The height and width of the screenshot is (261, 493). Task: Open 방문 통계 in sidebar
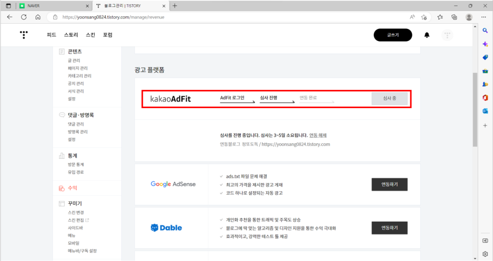coord(76,164)
